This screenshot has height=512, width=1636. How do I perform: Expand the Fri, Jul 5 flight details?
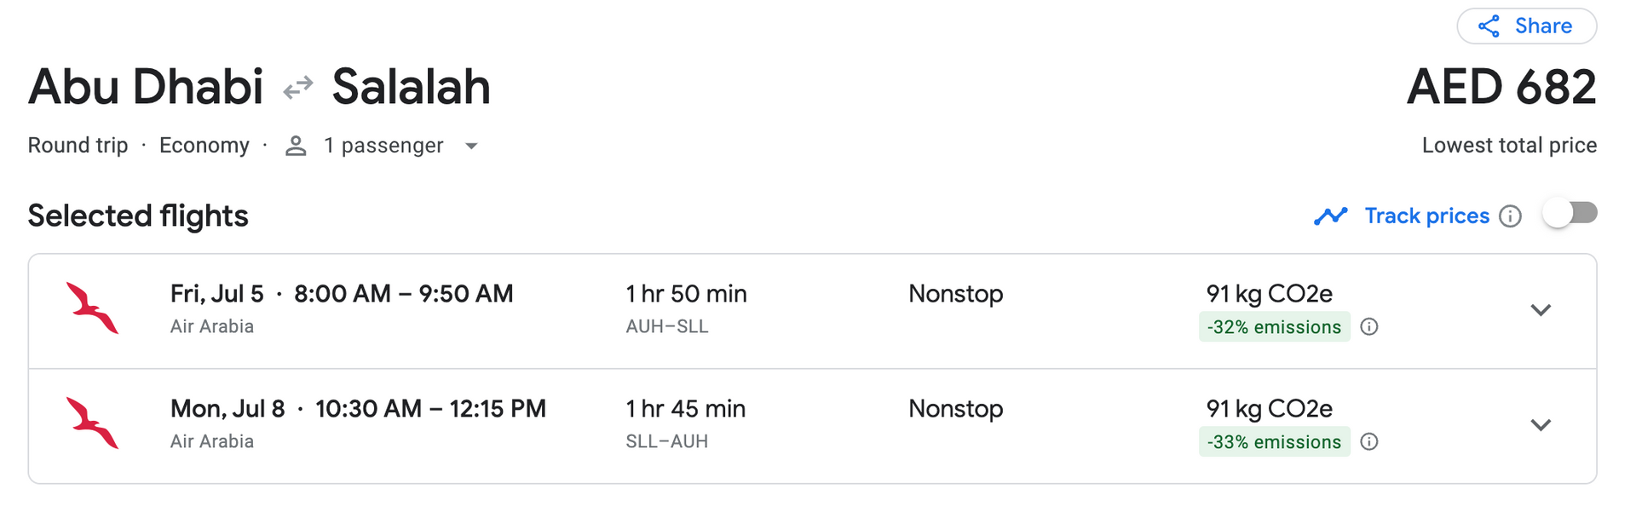(1540, 310)
